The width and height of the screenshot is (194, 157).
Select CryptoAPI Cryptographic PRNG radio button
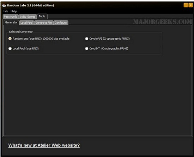coord(87,39)
